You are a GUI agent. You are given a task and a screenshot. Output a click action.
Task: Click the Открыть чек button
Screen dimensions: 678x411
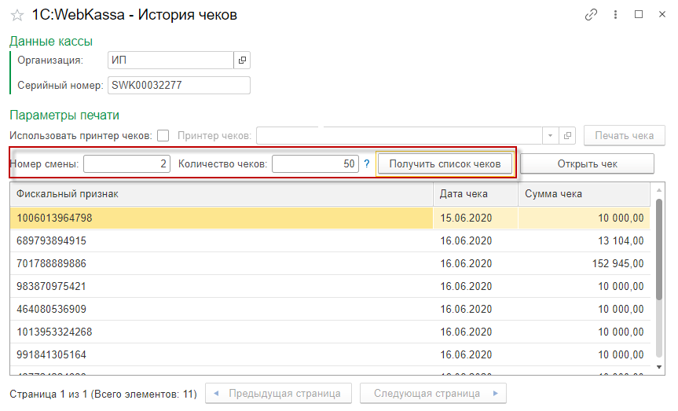(x=587, y=164)
